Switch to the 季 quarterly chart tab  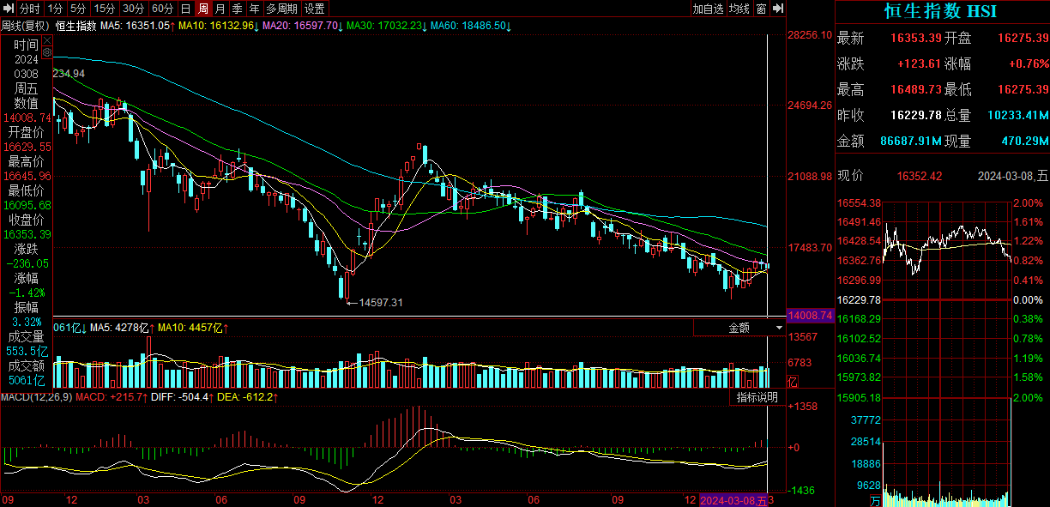238,9
